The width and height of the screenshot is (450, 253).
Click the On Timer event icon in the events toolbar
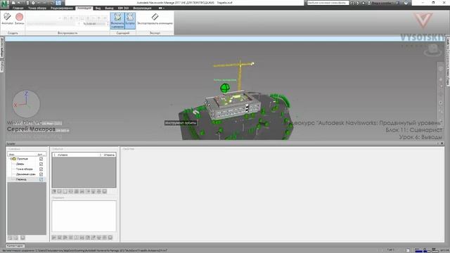pos(59,191)
